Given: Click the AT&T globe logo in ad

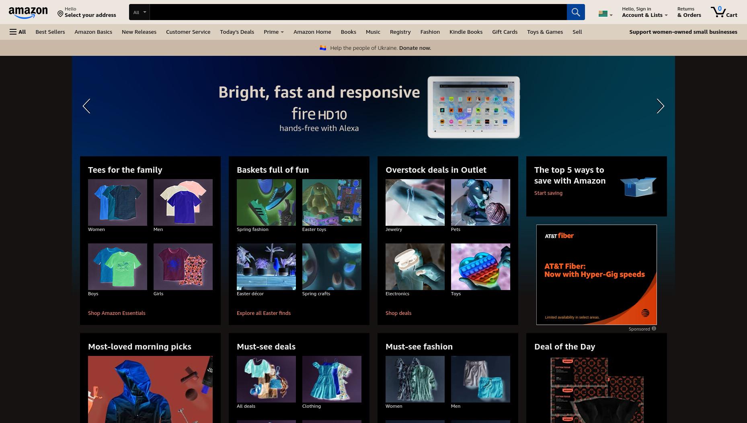Looking at the screenshot, I should [645, 313].
